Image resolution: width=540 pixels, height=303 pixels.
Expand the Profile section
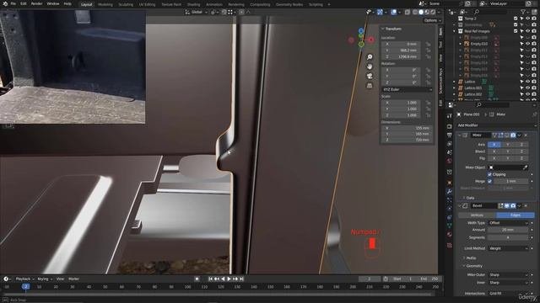471,258
